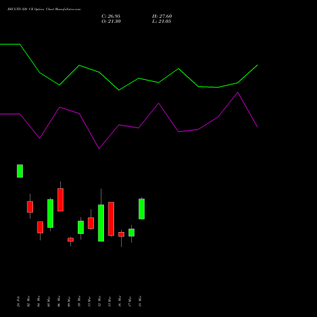Image resolution: width=317 pixels, height=317 pixels.
Task: Click the purple indicator line's highest peak
Action: (x=238, y=93)
